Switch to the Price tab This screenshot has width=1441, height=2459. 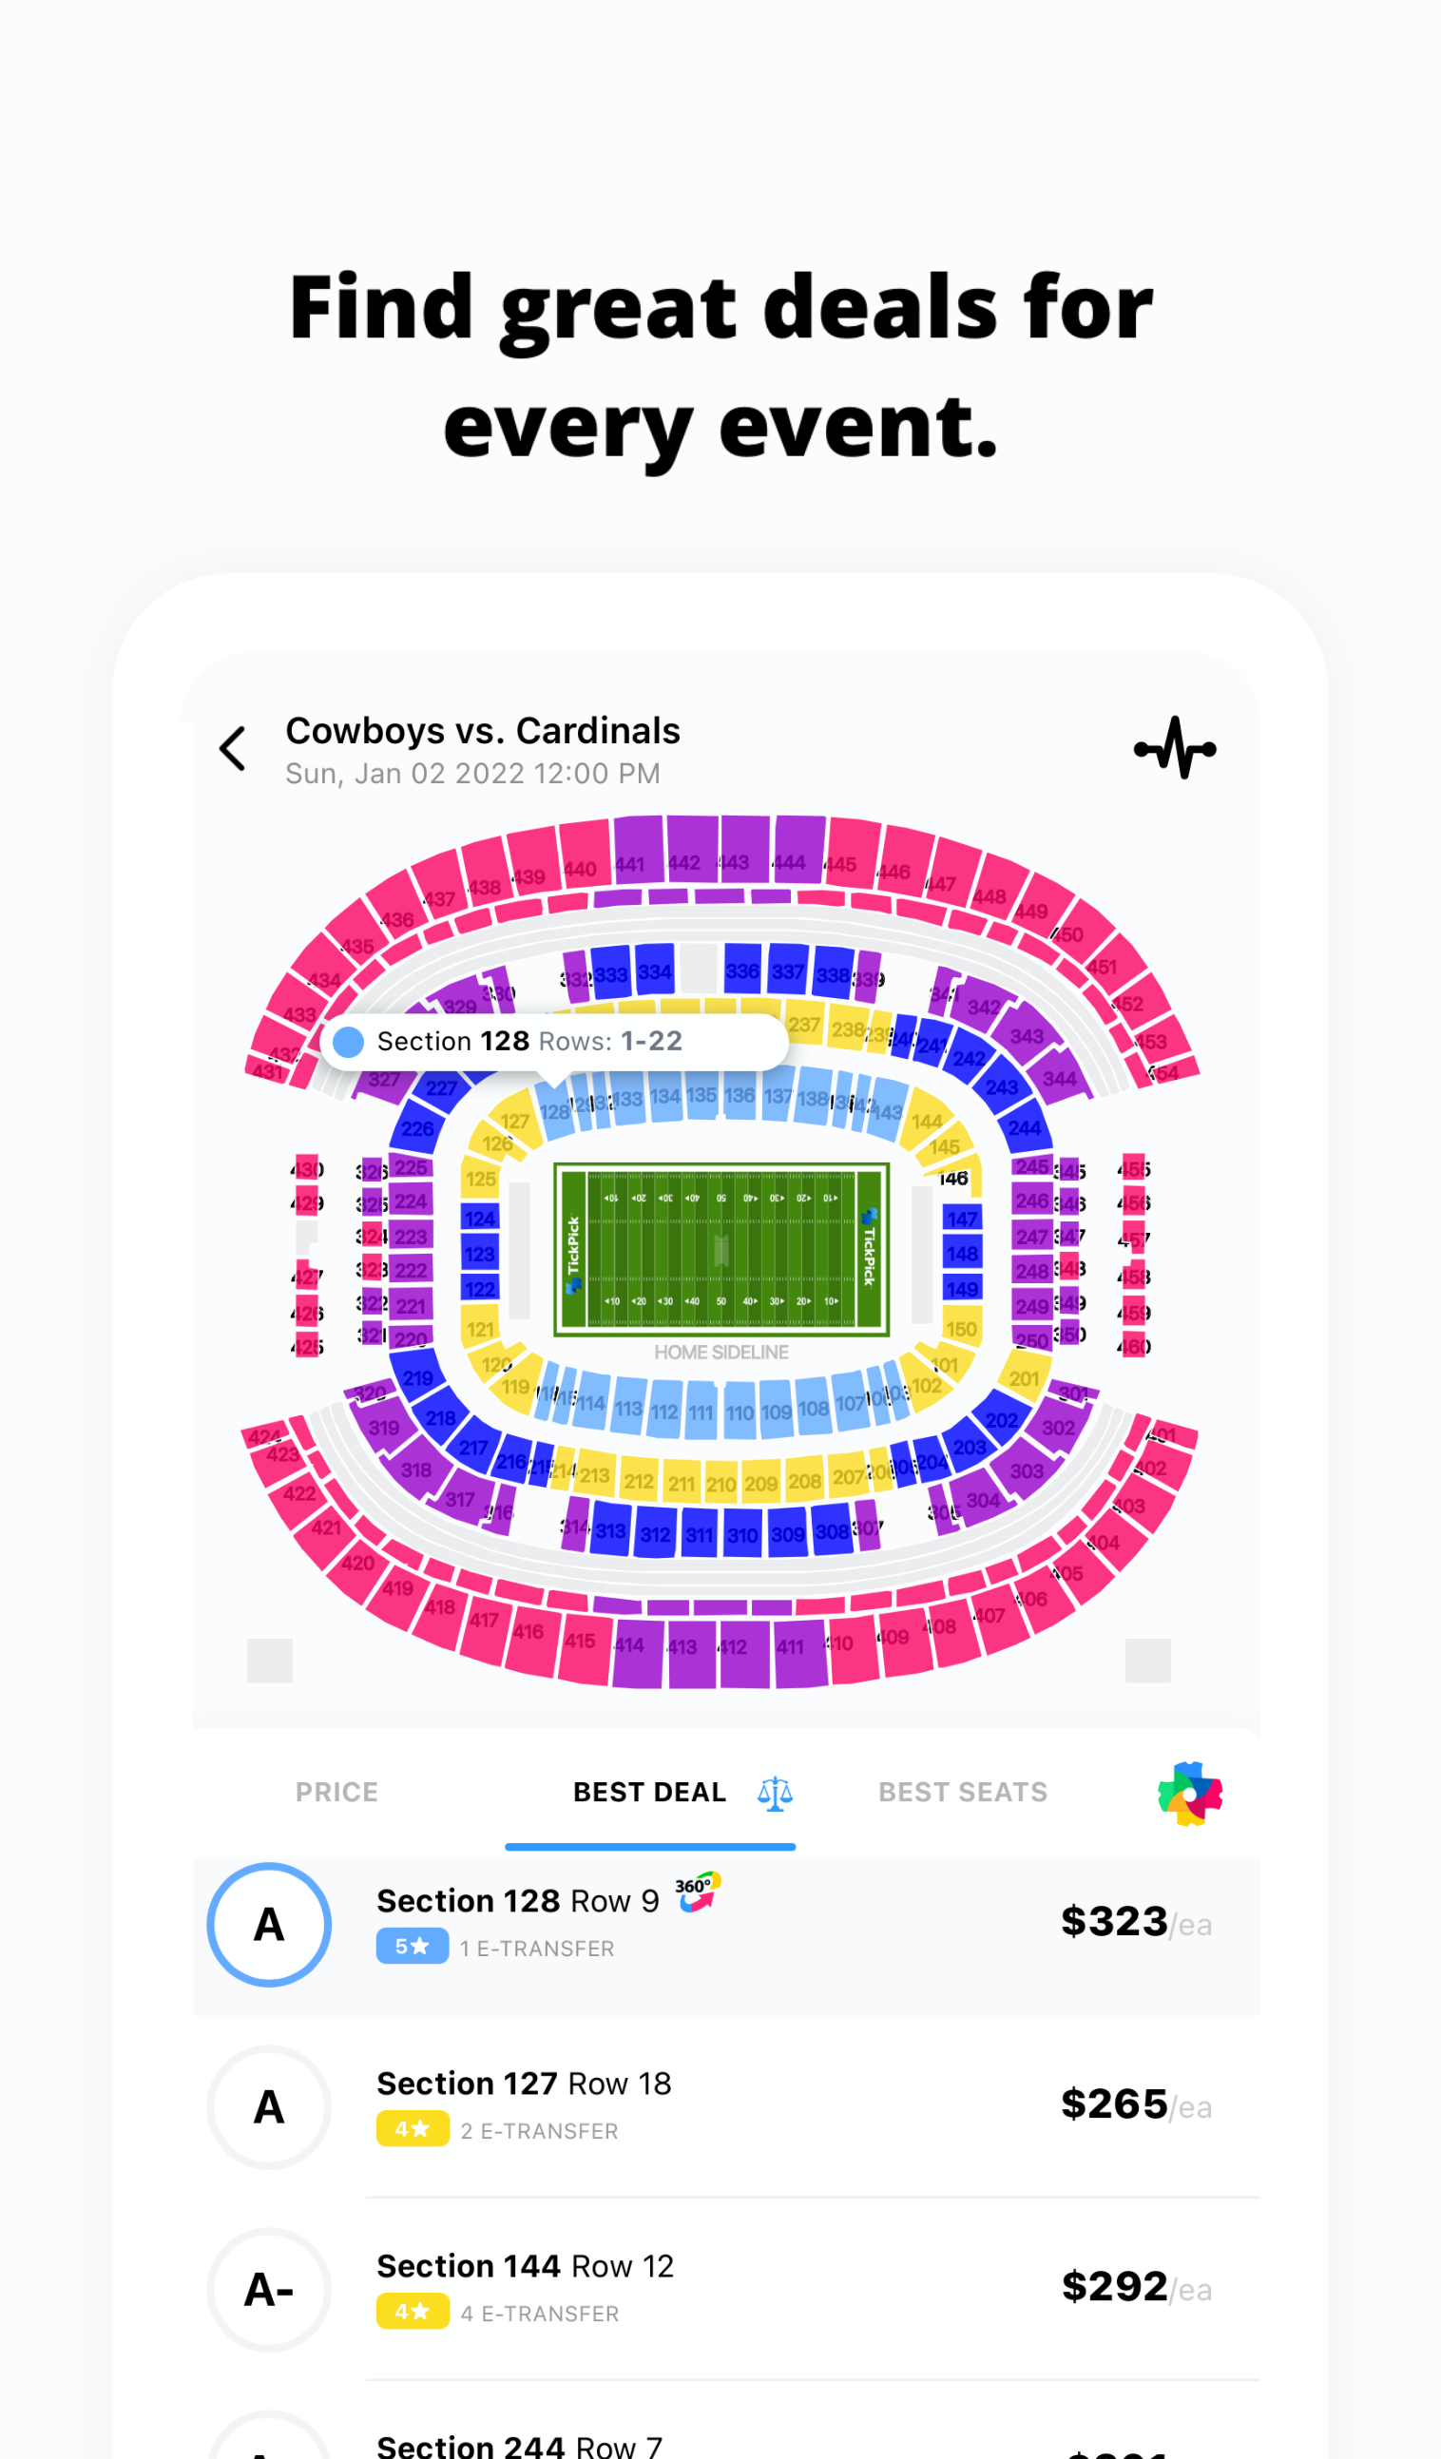336,1793
